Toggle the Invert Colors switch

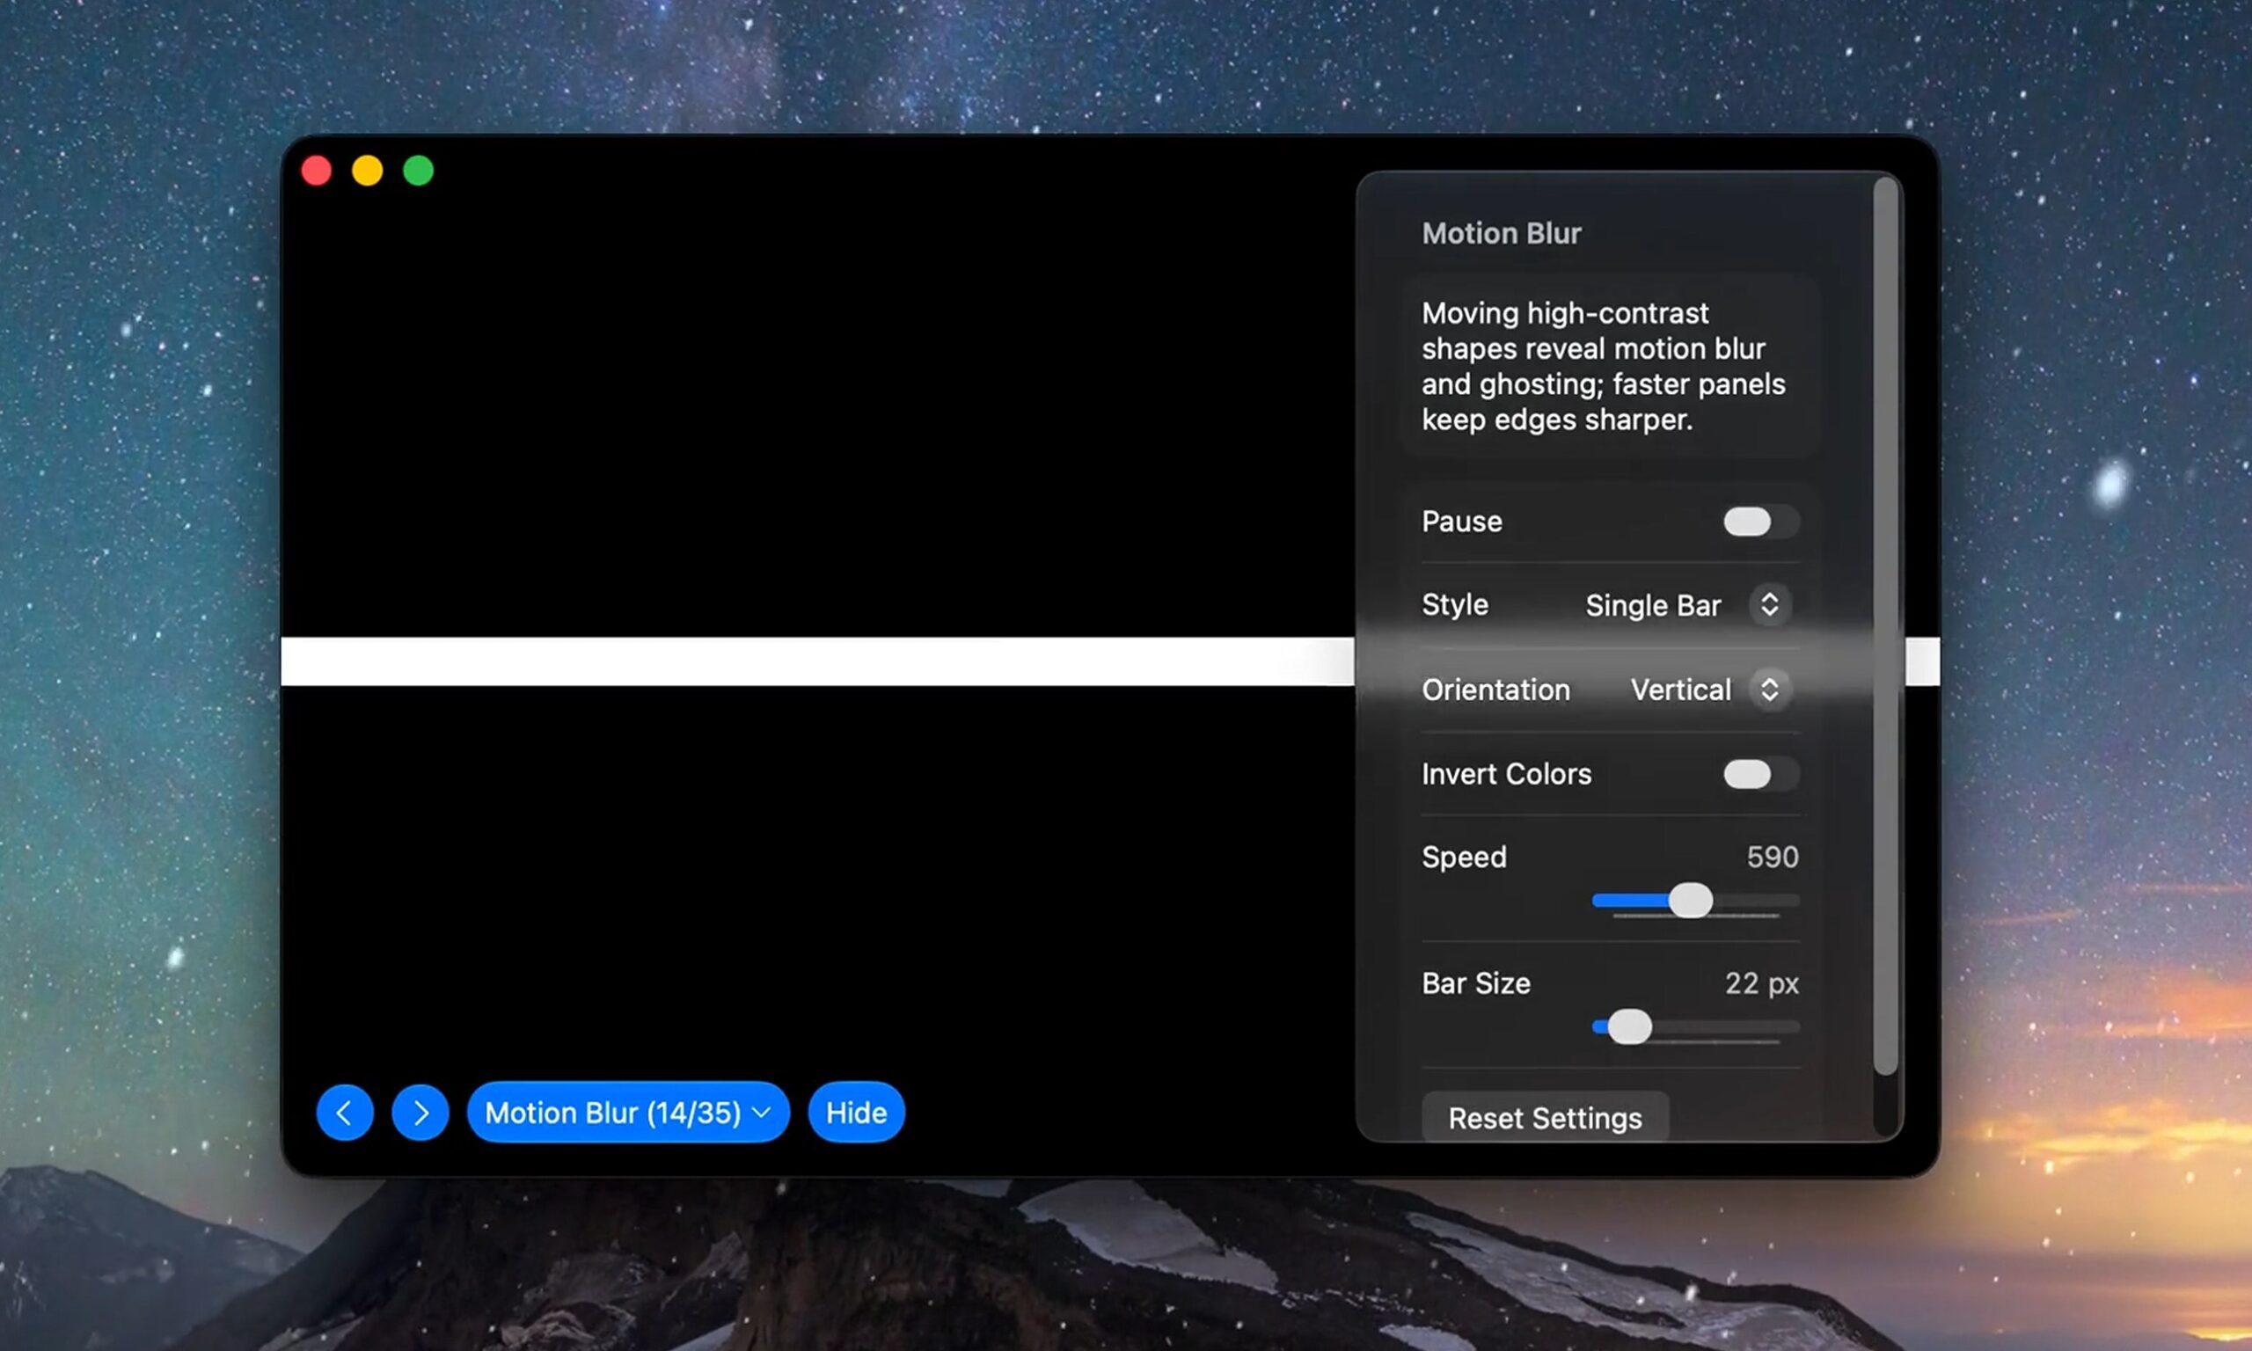click(x=1760, y=774)
